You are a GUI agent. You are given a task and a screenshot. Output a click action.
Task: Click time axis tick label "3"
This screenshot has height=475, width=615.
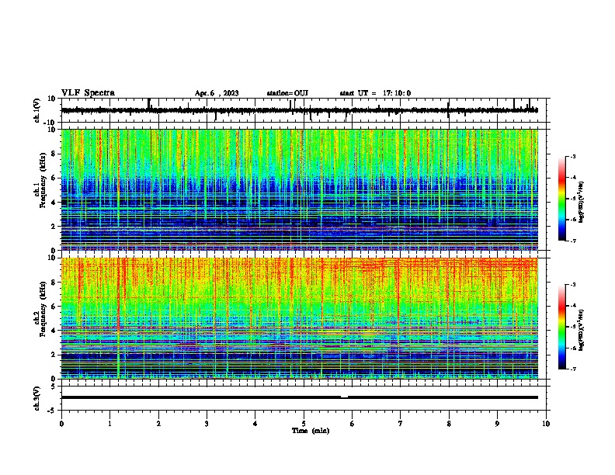(x=207, y=424)
